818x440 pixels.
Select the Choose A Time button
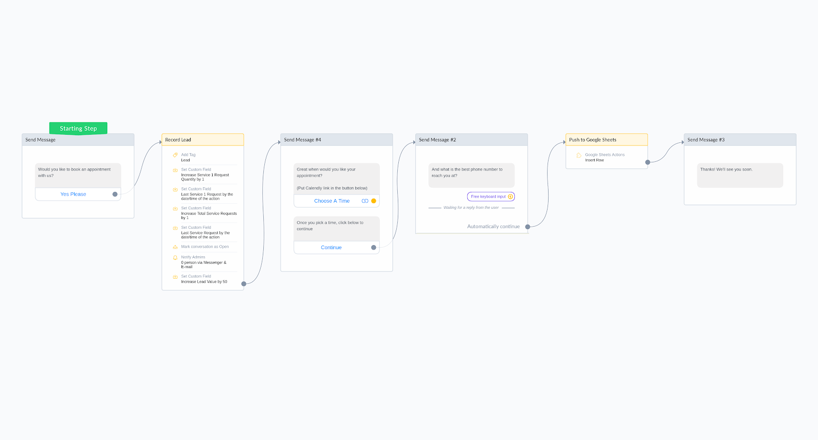pyautogui.click(x=336, y=201)
